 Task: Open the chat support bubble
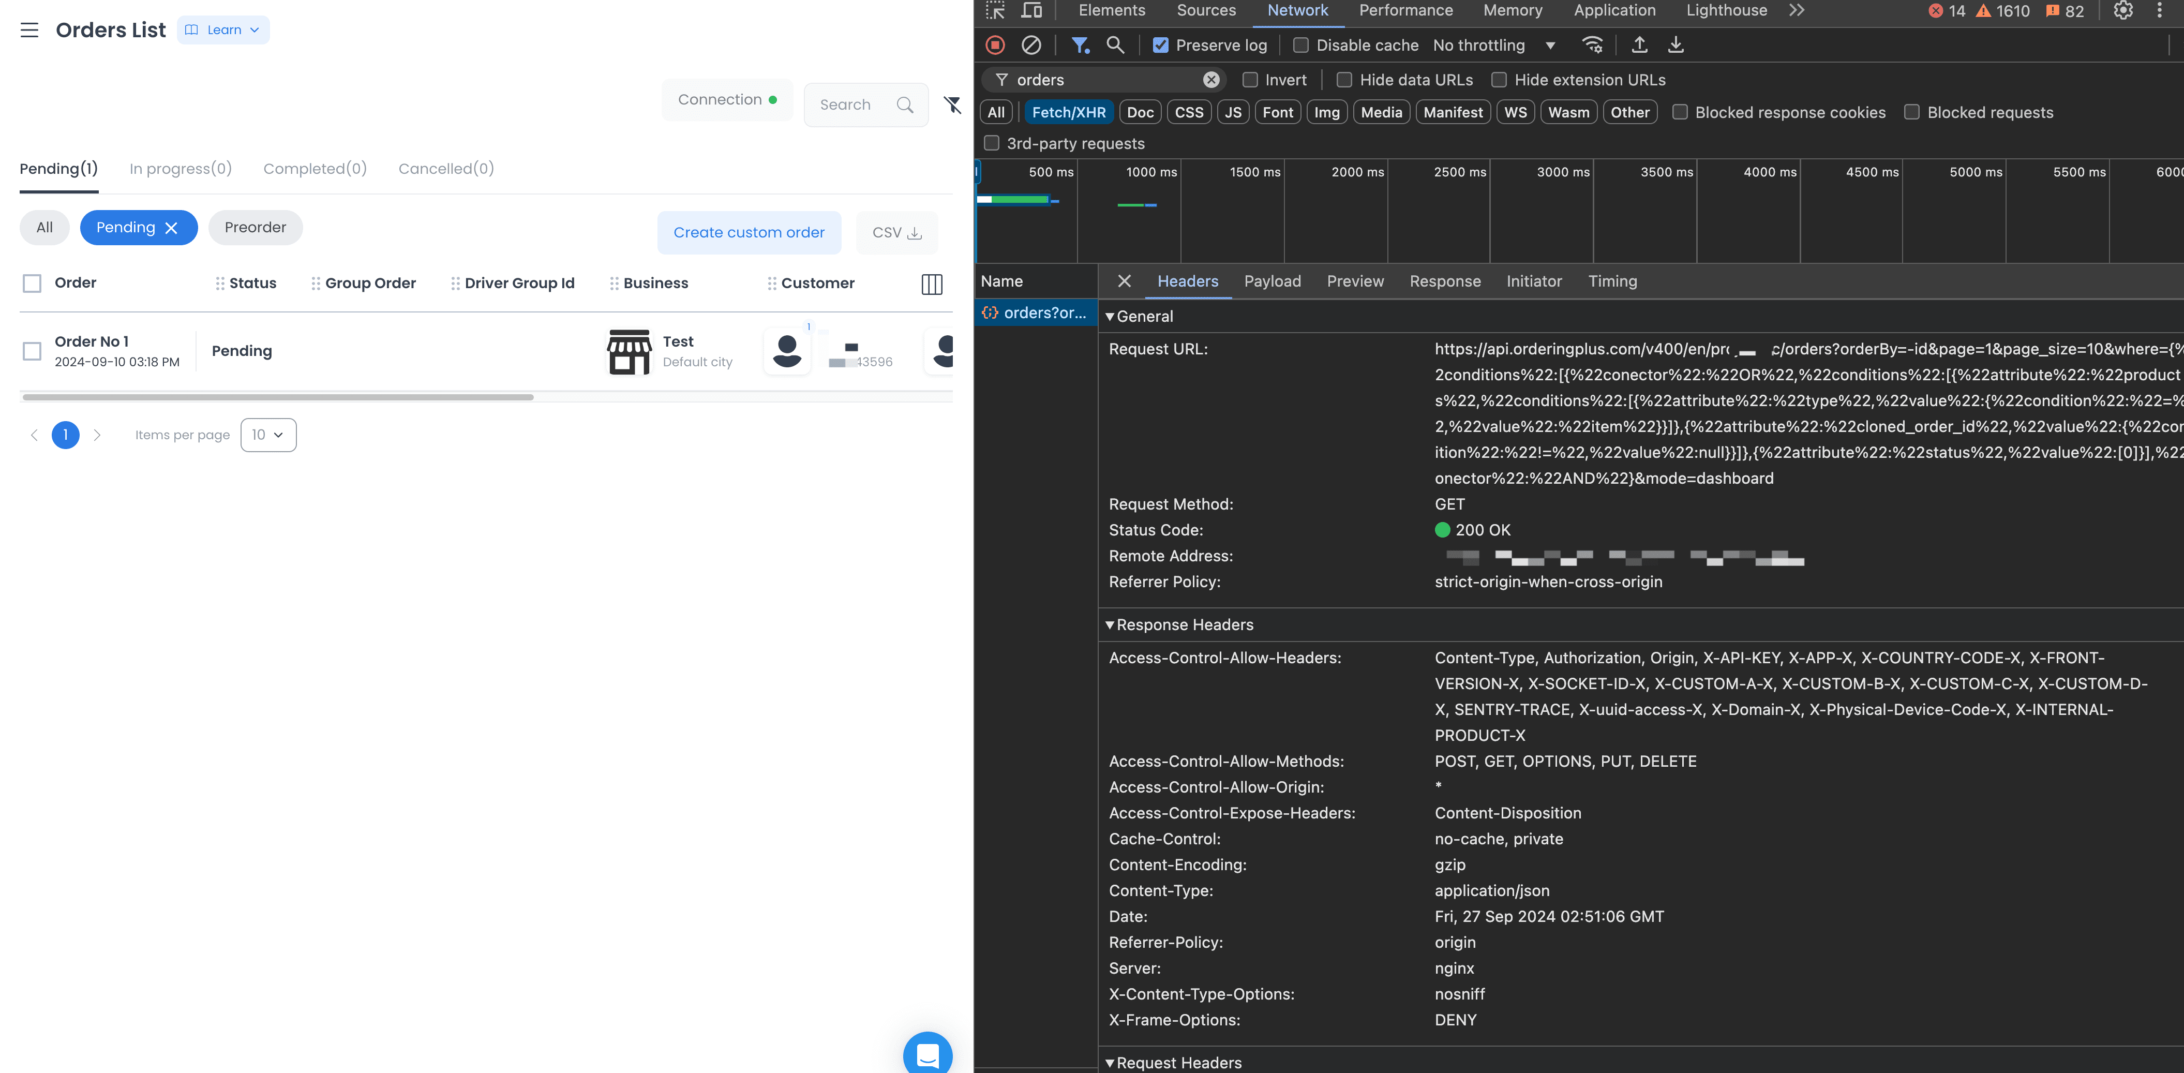click(x=928, y=1054)
